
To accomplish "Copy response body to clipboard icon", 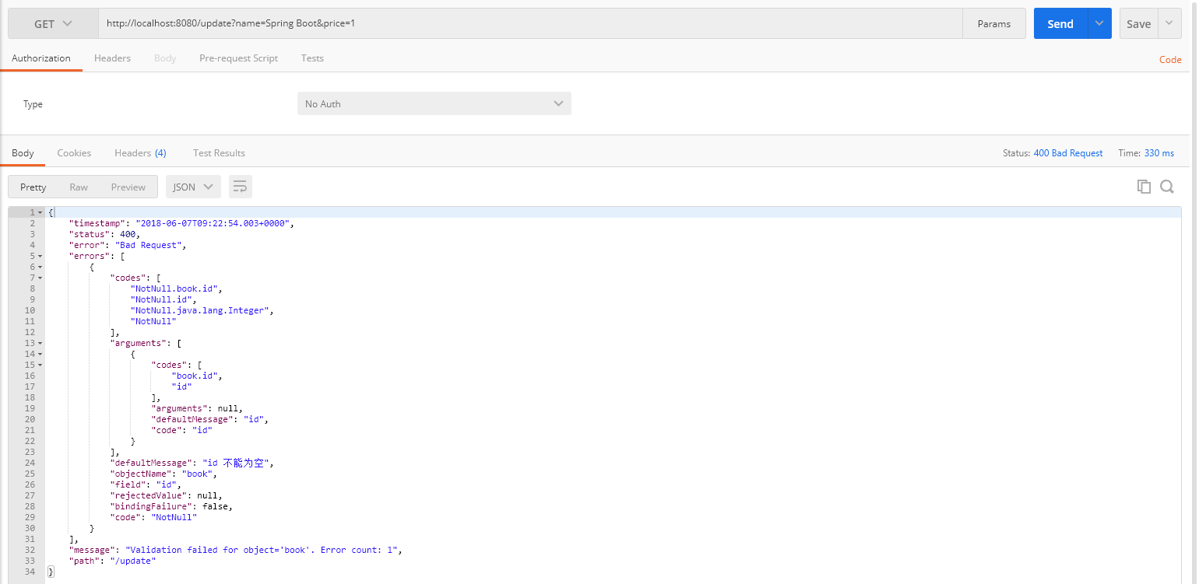I will [1144, 187].
